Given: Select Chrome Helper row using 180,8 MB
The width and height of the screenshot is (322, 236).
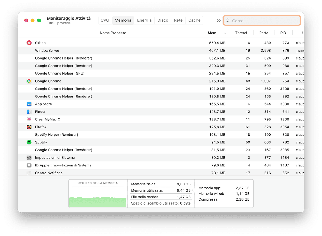Looking at the screenshot, I should tap(161, 97).
